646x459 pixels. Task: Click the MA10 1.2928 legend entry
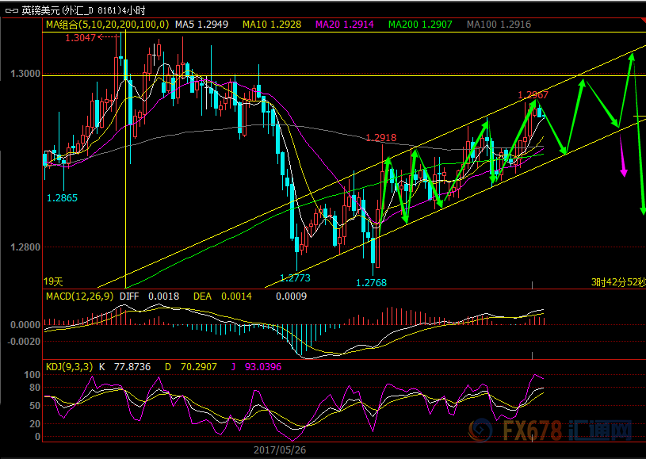(272, 25)
